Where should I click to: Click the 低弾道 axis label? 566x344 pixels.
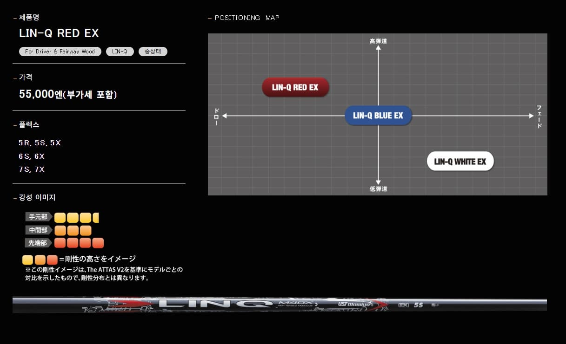pos(378,189)
